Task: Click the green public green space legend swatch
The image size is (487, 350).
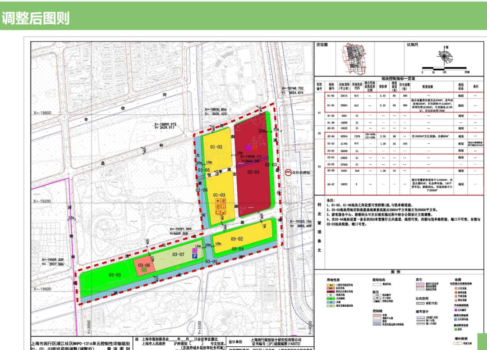Action: (x=331, y=298)
